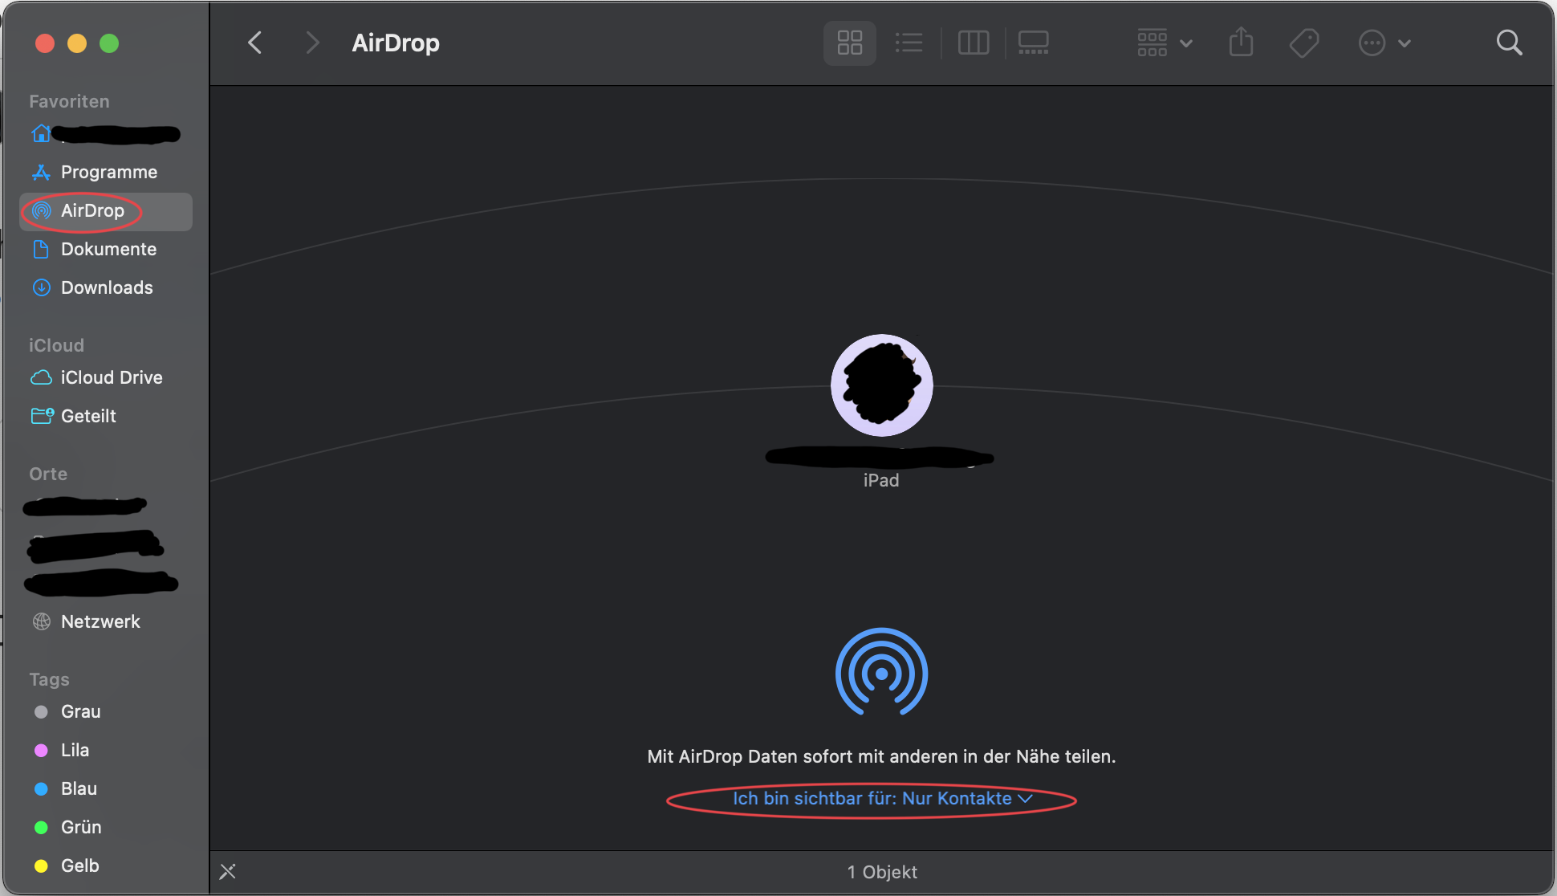Go back with the left chevron
Viewport: 1557px width, 896px height.
255,43
